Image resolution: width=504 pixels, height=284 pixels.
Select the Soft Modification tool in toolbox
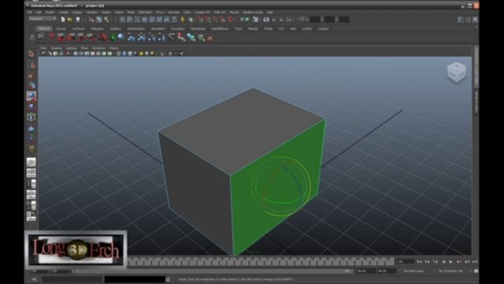(32, 129)
